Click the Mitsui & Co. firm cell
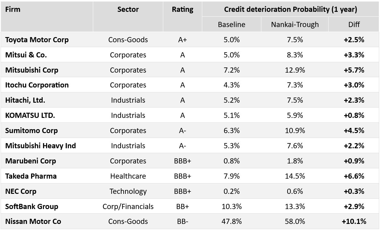 pyautogui.click(x=26, y=55)
